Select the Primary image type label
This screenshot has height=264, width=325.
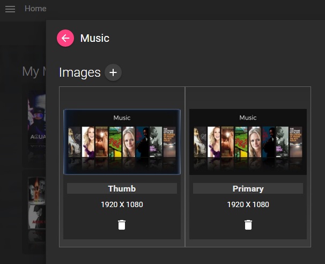(248, 188)
